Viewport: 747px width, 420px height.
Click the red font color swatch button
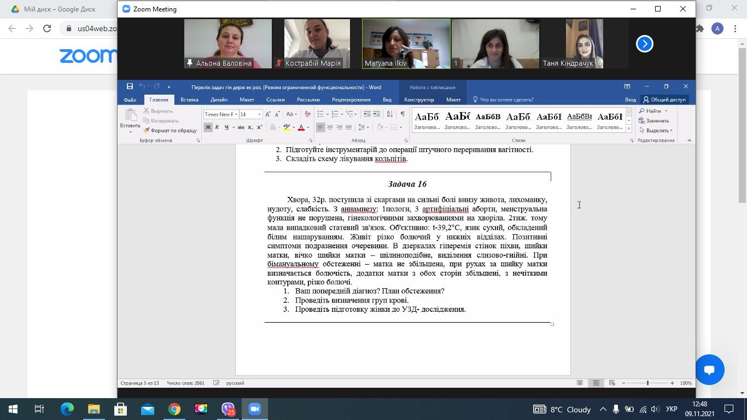301,127
